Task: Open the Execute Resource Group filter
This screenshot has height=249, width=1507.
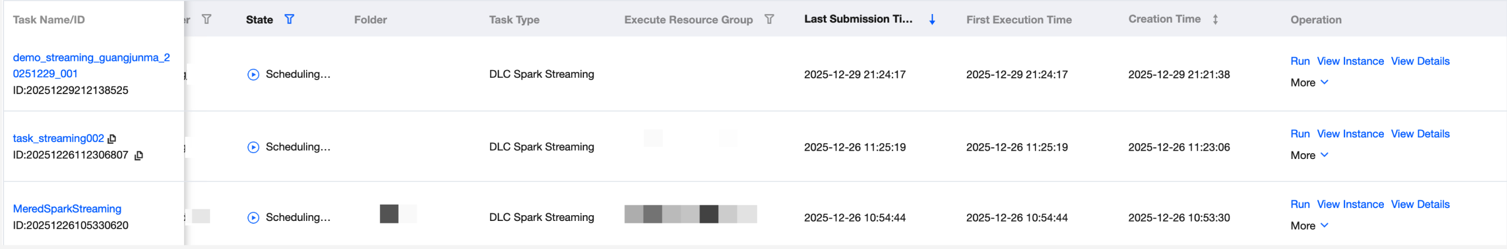Action: (x=769, y=19)
